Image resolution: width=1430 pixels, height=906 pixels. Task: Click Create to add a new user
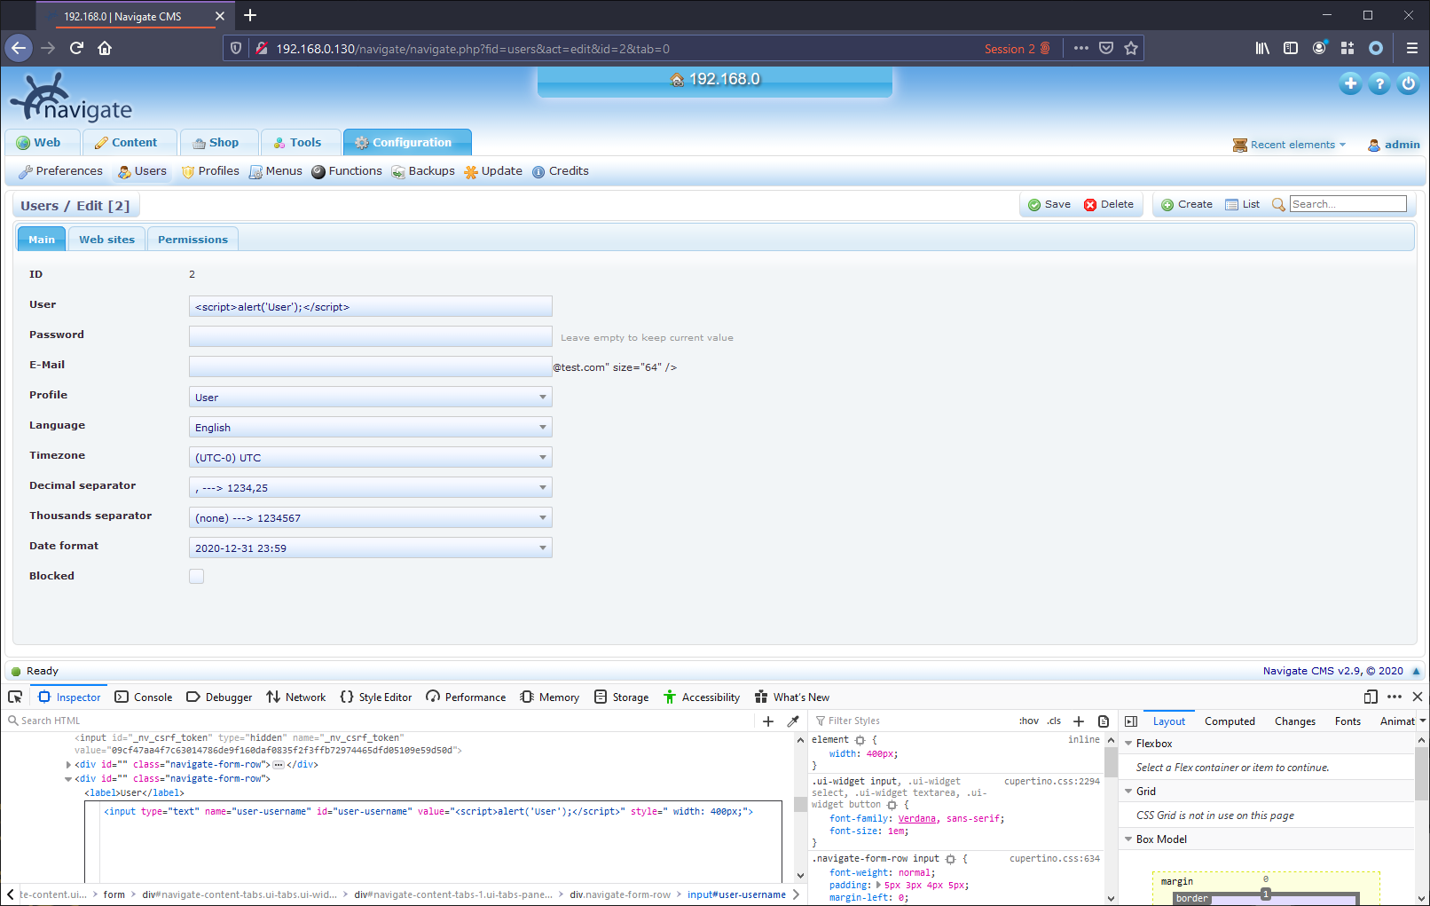click(x=1187, y=204)
